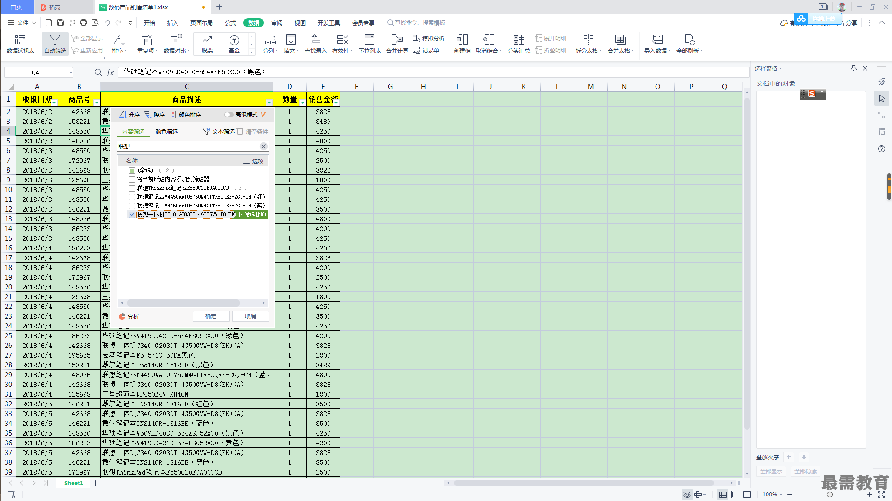The width and height of the screenshot is (892, 501).
Task: Check the 联想ThinkPad笔记本E550C20E0A00CCD item
Action: coord(132,188)
